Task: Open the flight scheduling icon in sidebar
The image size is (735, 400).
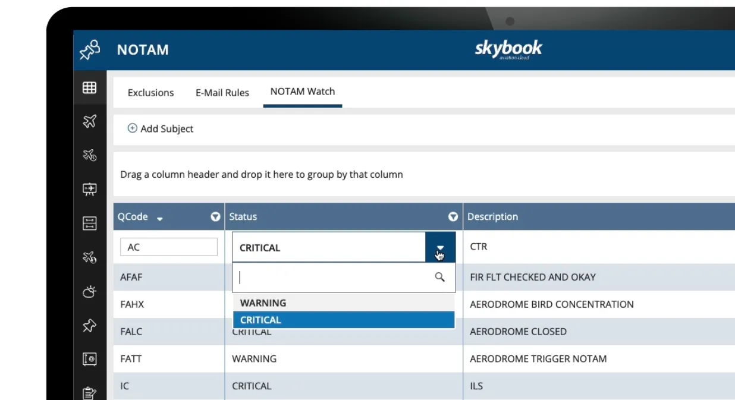Action: (90, 156)
